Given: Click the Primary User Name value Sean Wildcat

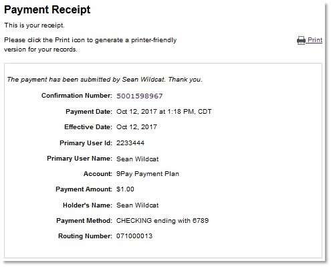Looking at the screenshot, I should pos(138,159).
